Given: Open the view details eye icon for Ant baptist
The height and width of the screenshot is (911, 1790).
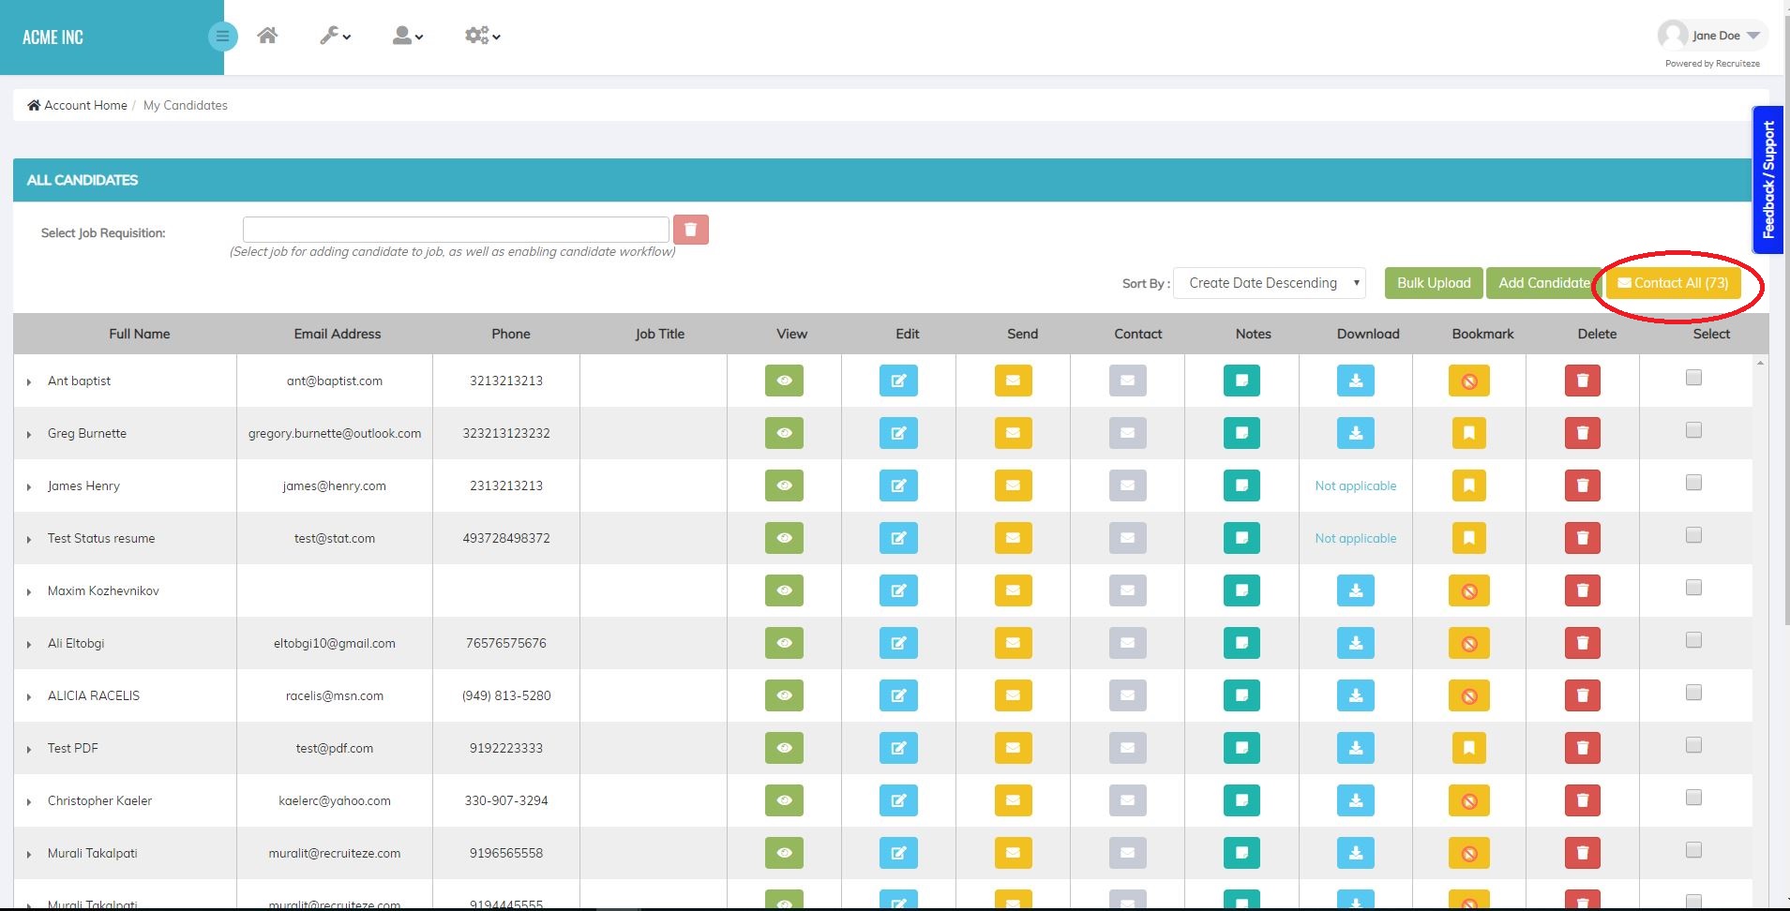Looking at the screenshot, I should 784,381.
